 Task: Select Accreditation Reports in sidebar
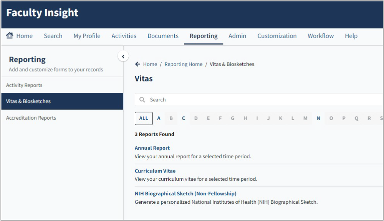click(x=31, y=118)
